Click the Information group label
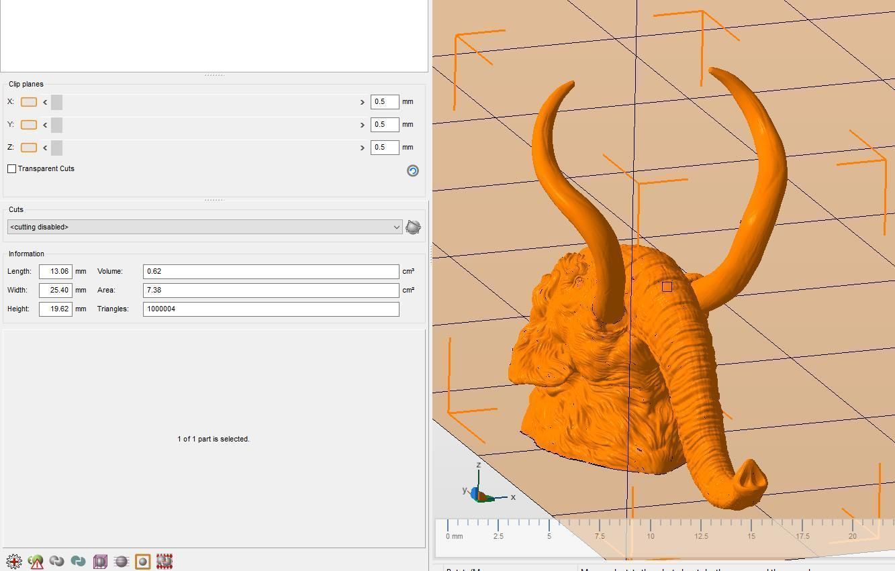Viewport: 895px width, 571px height. [26, 254]
